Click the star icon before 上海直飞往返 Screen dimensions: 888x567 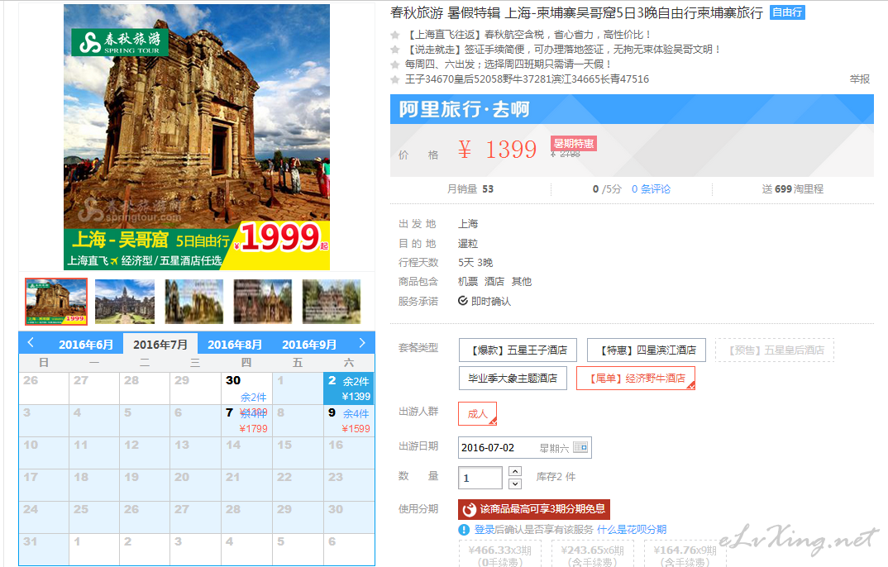395,35
